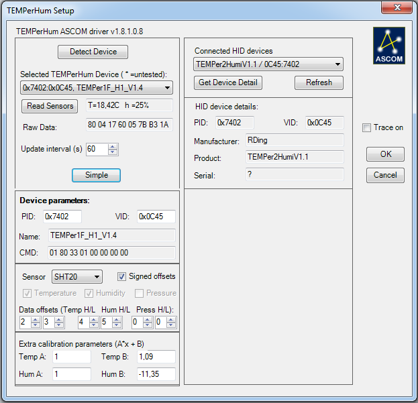Click the Temp B field showing 1,09

tap(156, 356)
